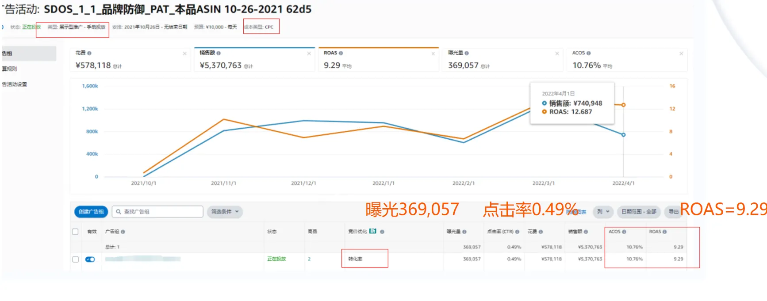Click the 10.76% 平均 value in ACOS card

[592, 65]
